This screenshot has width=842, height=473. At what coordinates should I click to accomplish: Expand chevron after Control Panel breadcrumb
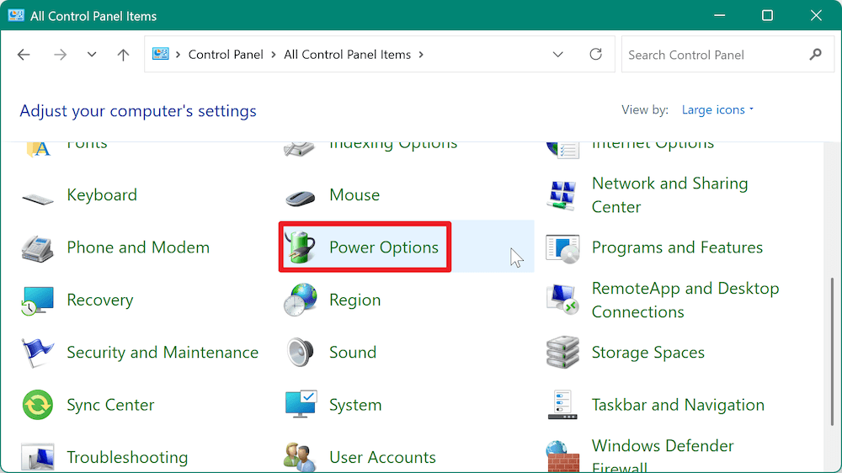coord(274,55)
